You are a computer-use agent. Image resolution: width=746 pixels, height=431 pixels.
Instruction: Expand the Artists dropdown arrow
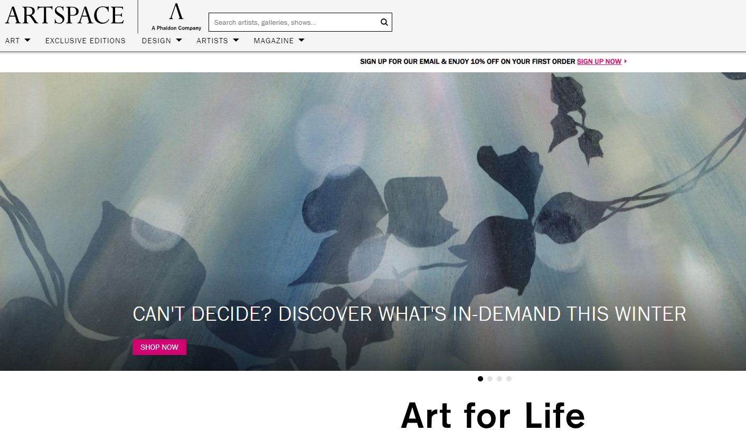pyautogui.click(x=236, y=40)
